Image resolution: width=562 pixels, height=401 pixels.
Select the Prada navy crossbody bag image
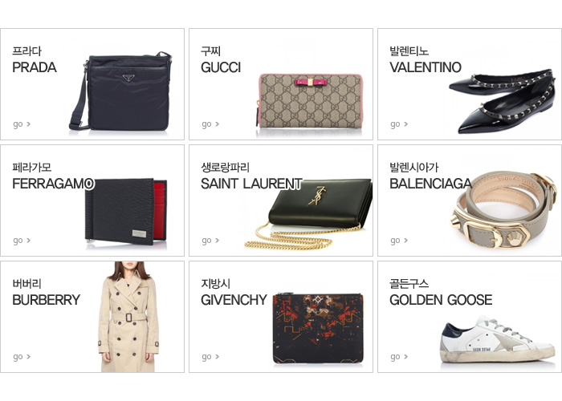coord(120,91)
